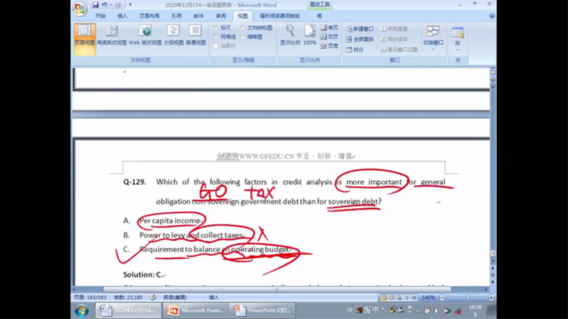
Task: Switch to PowerPoint 幻灯 slideshow taskbar button
Action: click(x=263, y=311)
